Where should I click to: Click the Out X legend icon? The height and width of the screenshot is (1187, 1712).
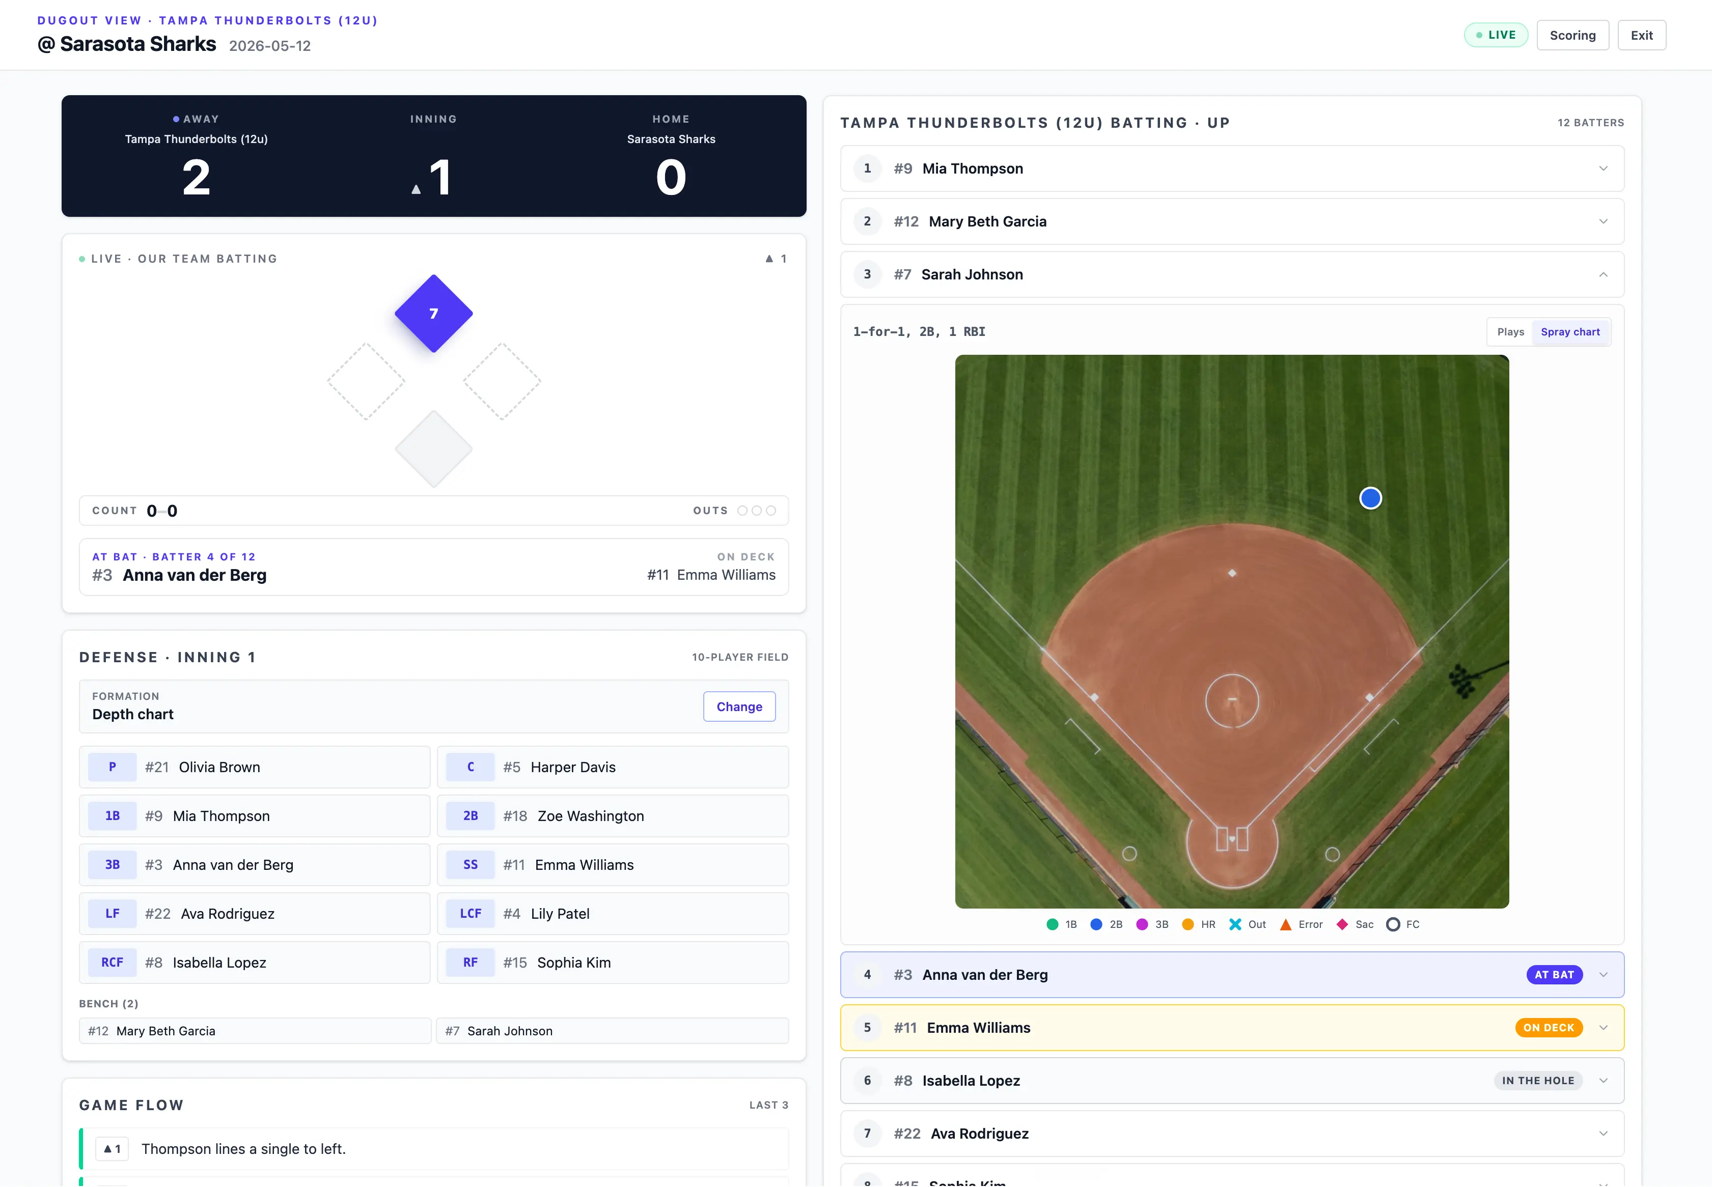coord(1235,924)
